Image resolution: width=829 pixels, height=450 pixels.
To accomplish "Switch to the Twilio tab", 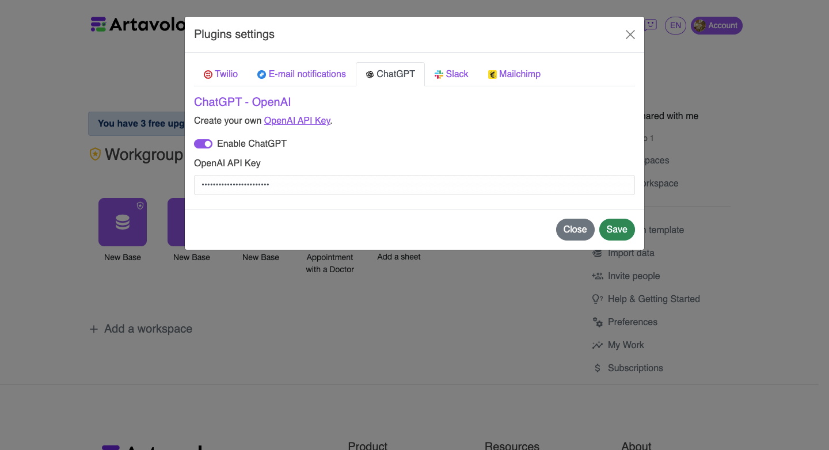I will [x=220, y=74].
